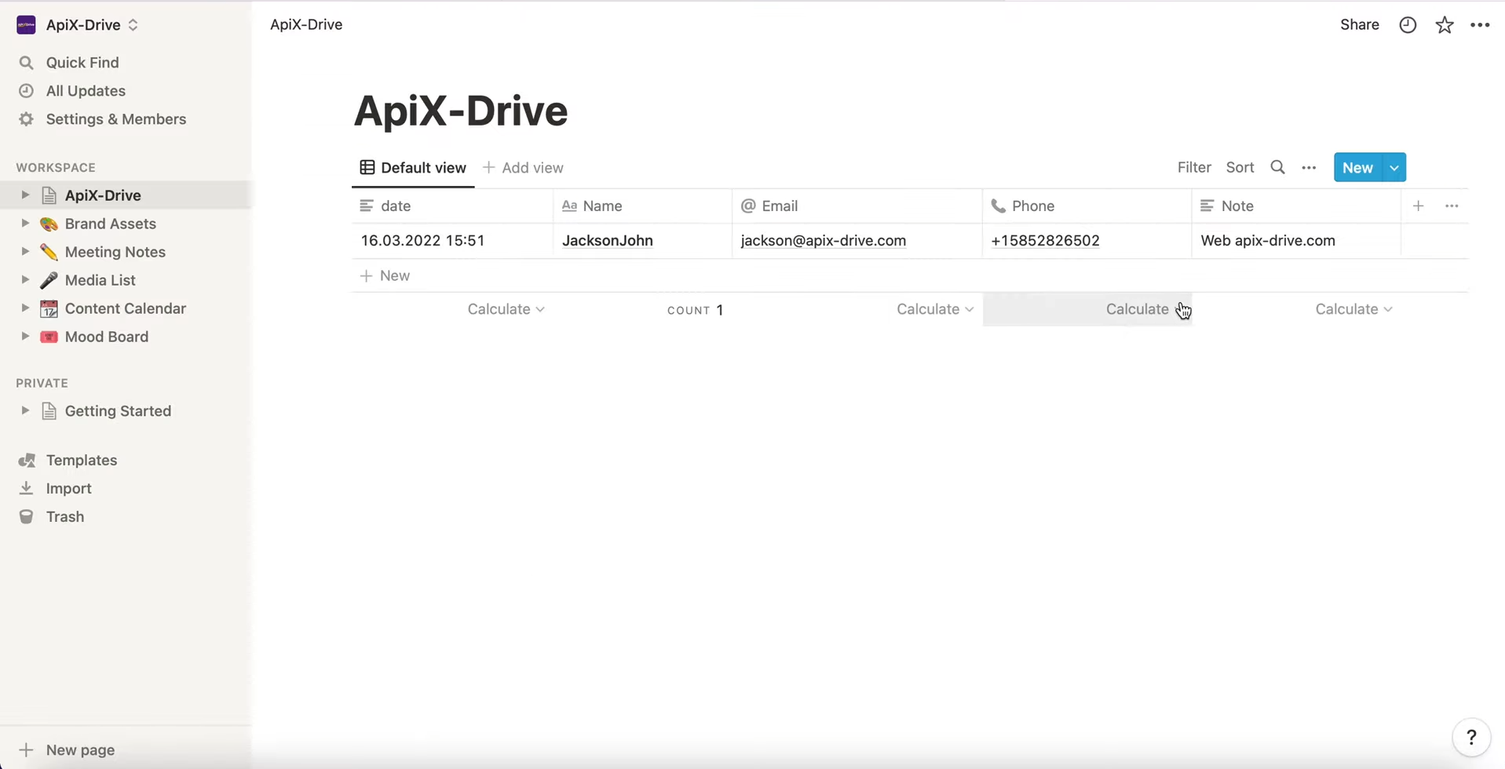
Task: Expand the Content Calendar tree item
Action: (24, 308)
